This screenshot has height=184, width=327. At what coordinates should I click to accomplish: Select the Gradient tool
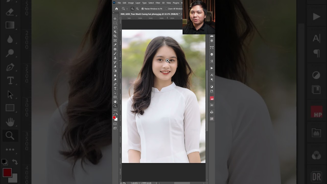pyautogui.click(x=115, y=71)
